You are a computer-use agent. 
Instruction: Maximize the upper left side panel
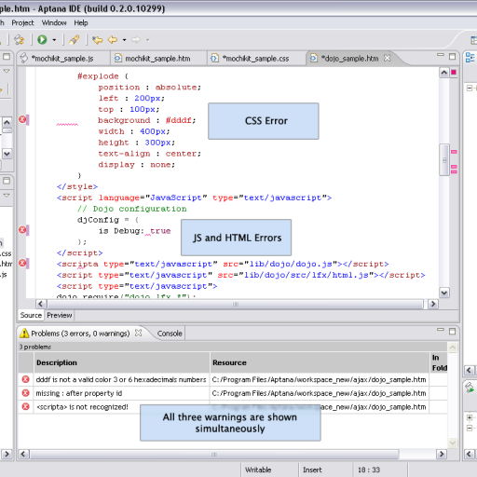click(7, 57)
